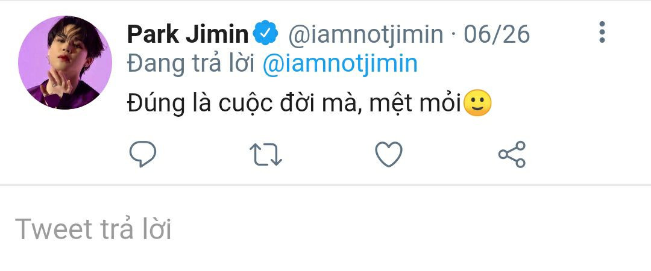This screenshot has height=271, width=651.
Task: Open Park Jimin's profile picture
Action: 65,63
